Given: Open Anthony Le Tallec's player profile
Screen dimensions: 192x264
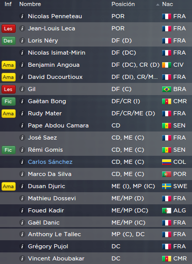Looking at the screenshot, I should (x=54, y=234).
